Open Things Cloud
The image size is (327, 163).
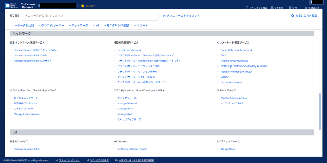point(228,149)
